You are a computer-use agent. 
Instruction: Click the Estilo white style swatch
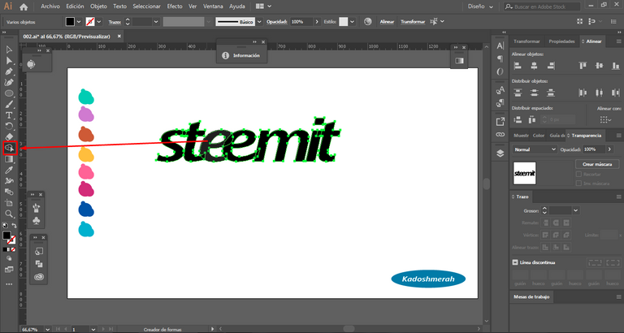[343, 21]
